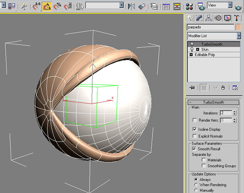Open the Material Editor icon

coord(189,7)
